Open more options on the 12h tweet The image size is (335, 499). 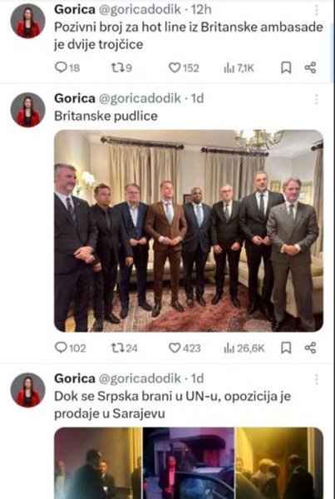click(316, 11)
